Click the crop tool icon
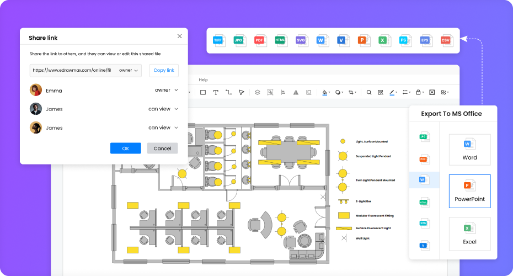This screenshot has width=513, height=276. (x=351, y=92)
